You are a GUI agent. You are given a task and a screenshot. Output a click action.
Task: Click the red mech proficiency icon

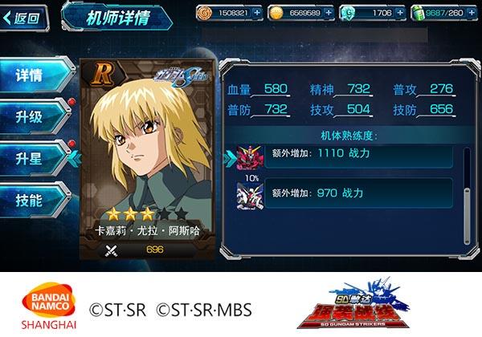(250, 158)
